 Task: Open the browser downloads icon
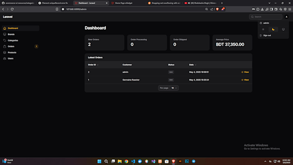[x=262, y=9]
